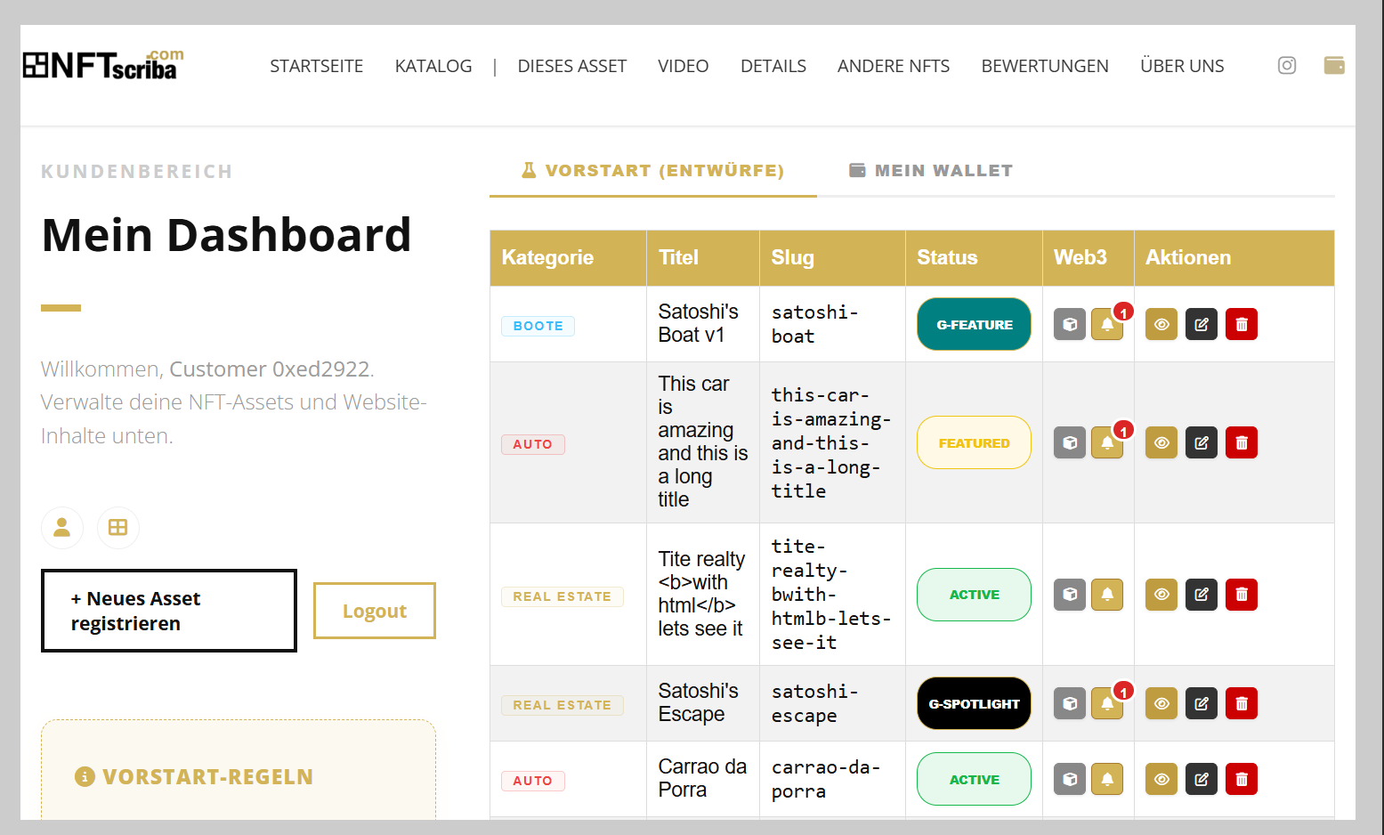View the Satoshi's Boat v1 asset via eye icon
The width and height of the screenshot is (1384, 835).
click(x=1161, y=324)
